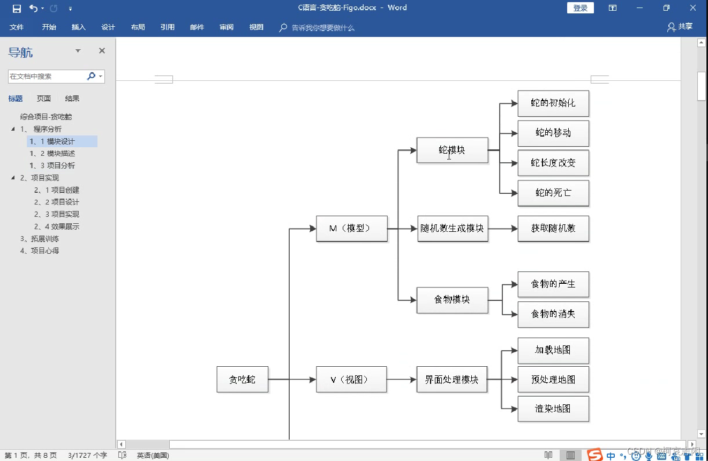Switch to the 邮件 ribbon tab

click(x=197, y=27)
